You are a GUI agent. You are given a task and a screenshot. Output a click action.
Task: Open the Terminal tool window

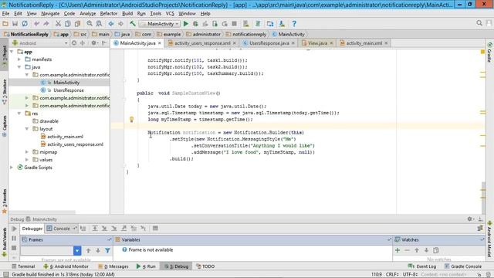pyautogui.click(x=23, y=266)
